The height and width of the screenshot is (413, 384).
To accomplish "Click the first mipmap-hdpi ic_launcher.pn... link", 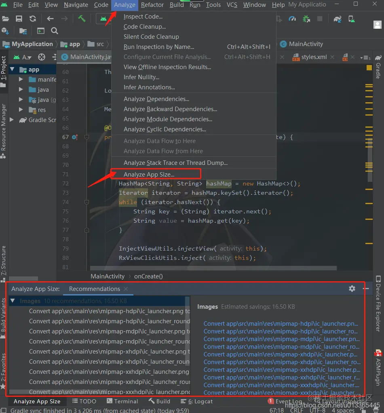I will pos(281,323).
